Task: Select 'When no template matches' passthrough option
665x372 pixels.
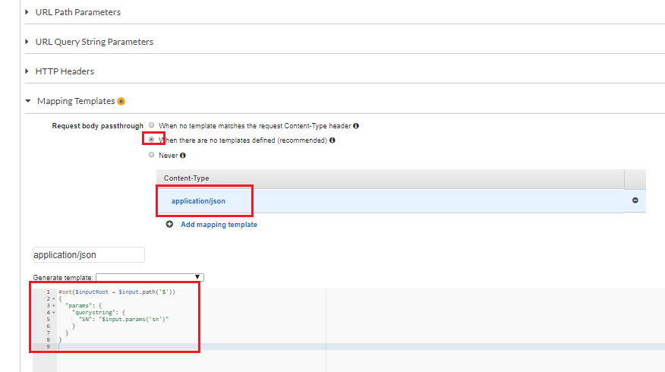Action: [x=151, y=125]
